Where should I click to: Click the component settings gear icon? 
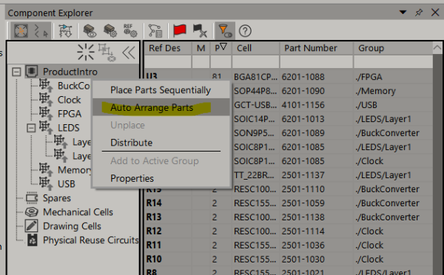tap(110, 30)
